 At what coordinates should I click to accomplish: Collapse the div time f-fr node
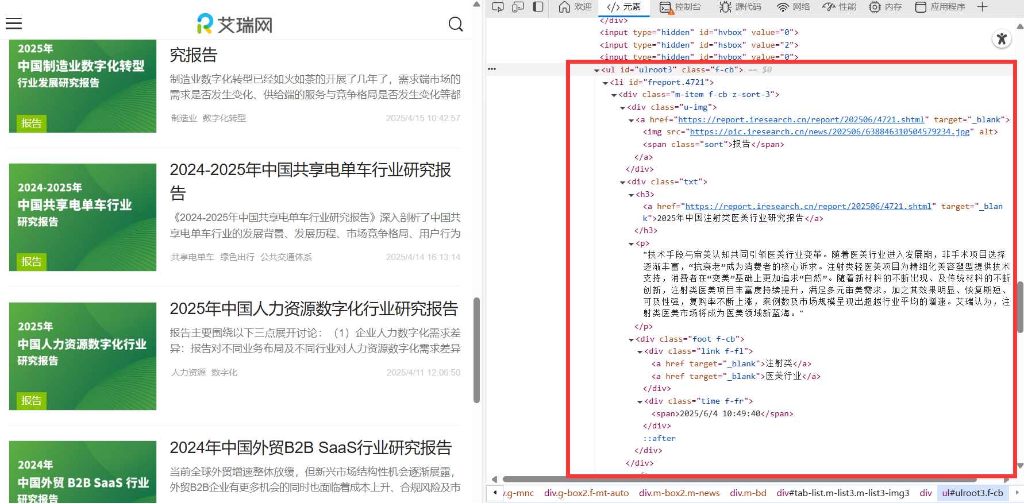point(640,401)
